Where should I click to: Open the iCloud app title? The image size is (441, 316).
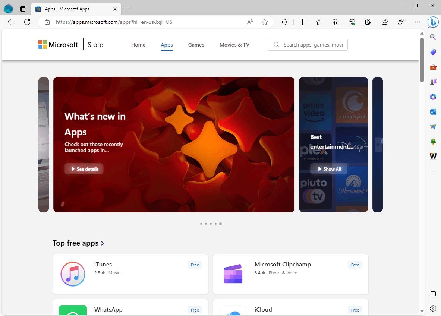coord(263,310)
